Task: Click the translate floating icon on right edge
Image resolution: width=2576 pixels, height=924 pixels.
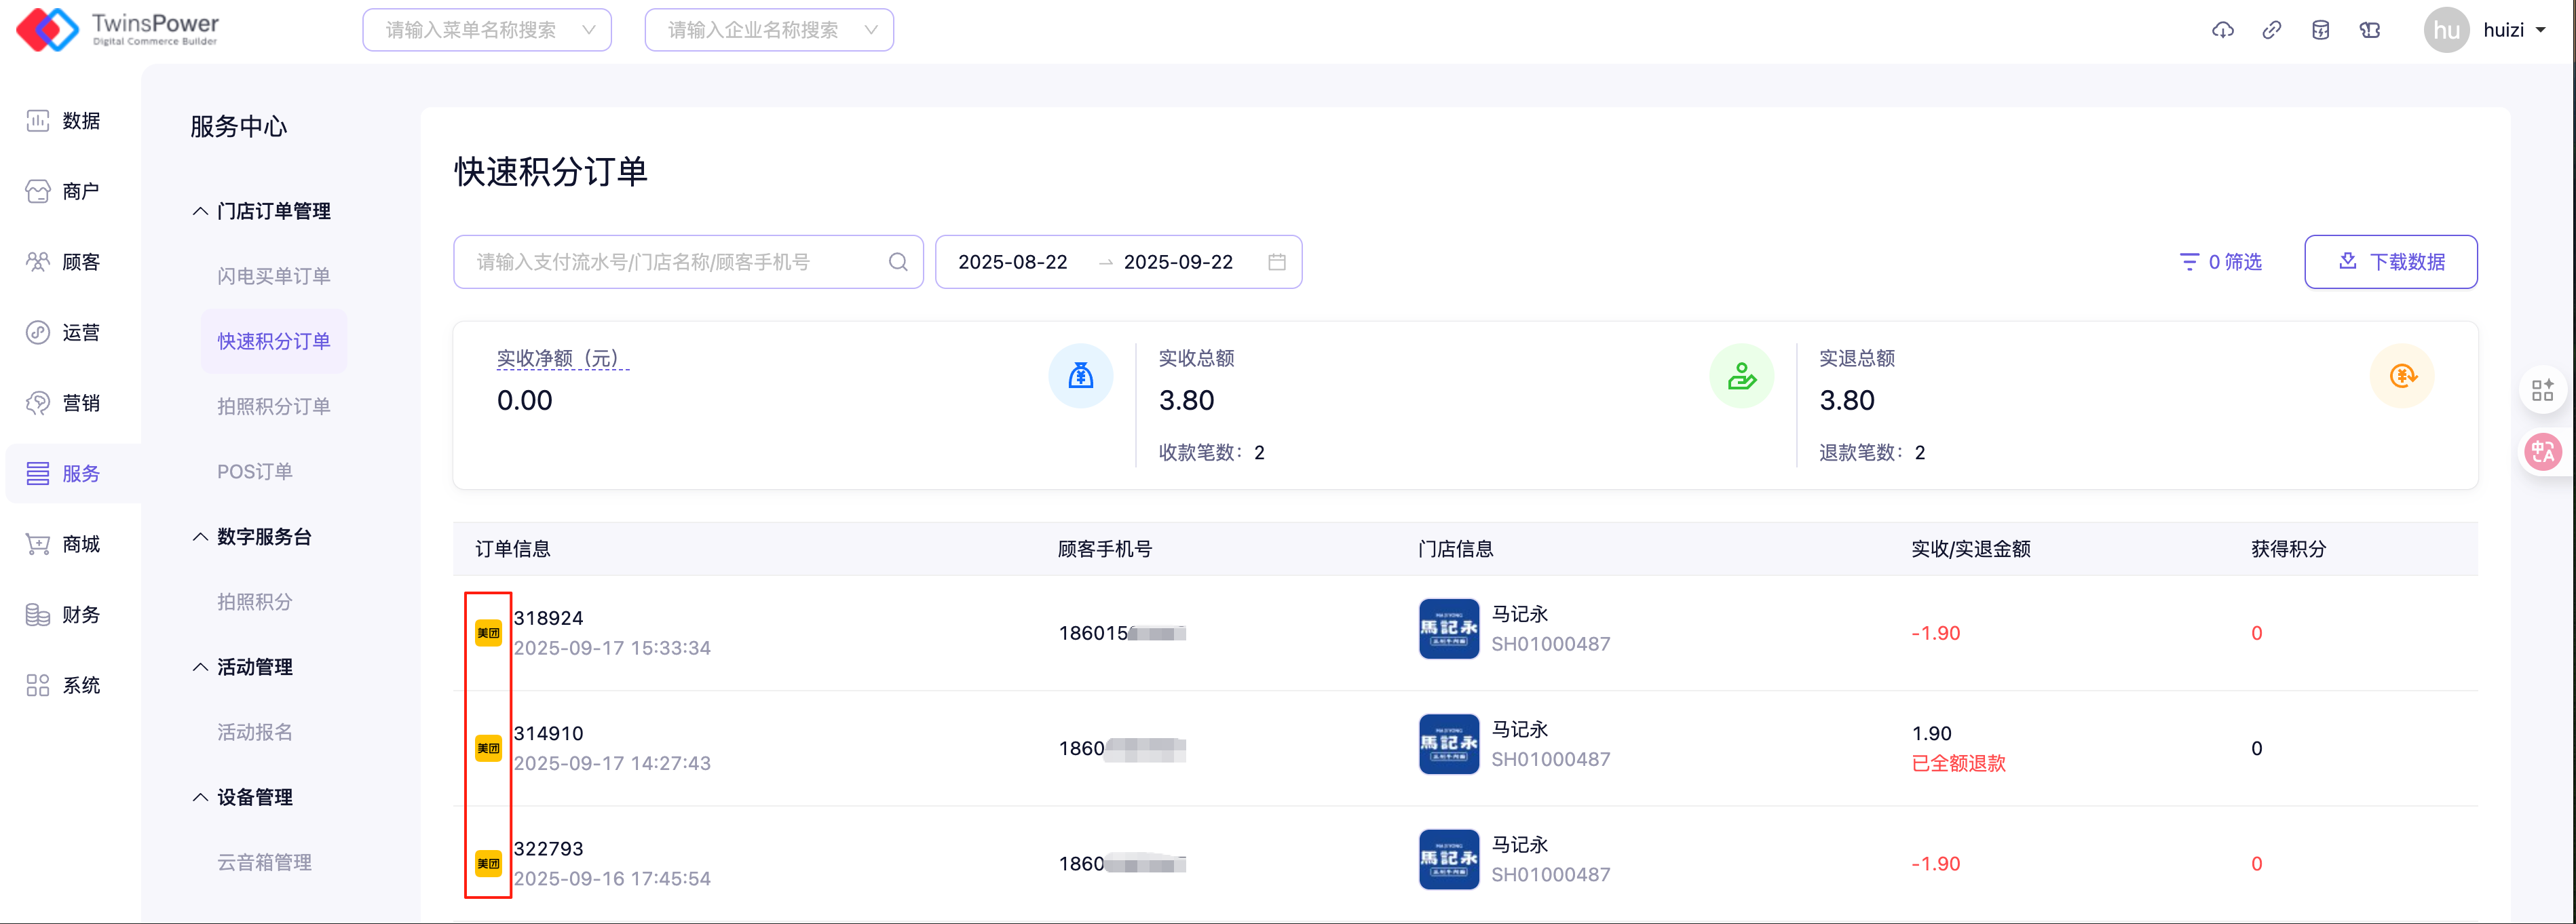Action: [x=2542, y=452]
